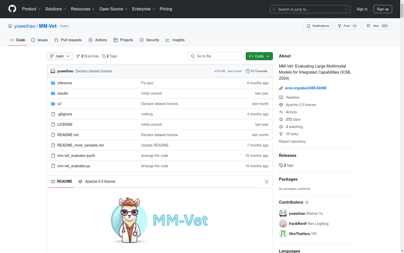The height and width of the screenshot is (253, 404).
Task: Click the Sign up button
Action: coord(383,9)
